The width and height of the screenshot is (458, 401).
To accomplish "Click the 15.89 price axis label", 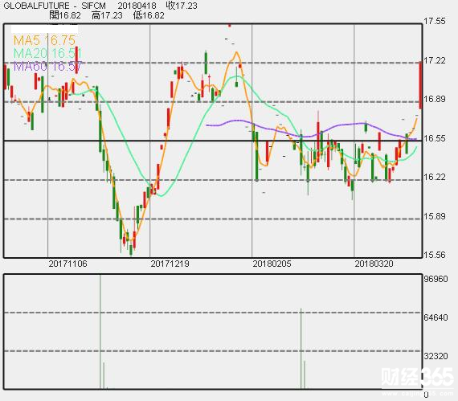I will click(435, 216).
